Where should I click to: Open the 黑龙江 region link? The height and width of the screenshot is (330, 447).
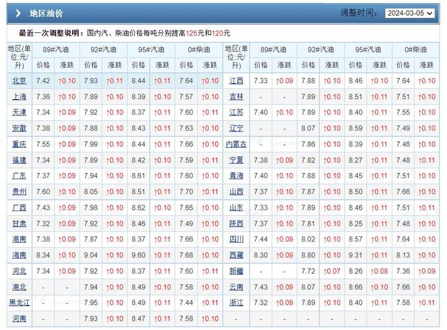[x=19, y=303]
